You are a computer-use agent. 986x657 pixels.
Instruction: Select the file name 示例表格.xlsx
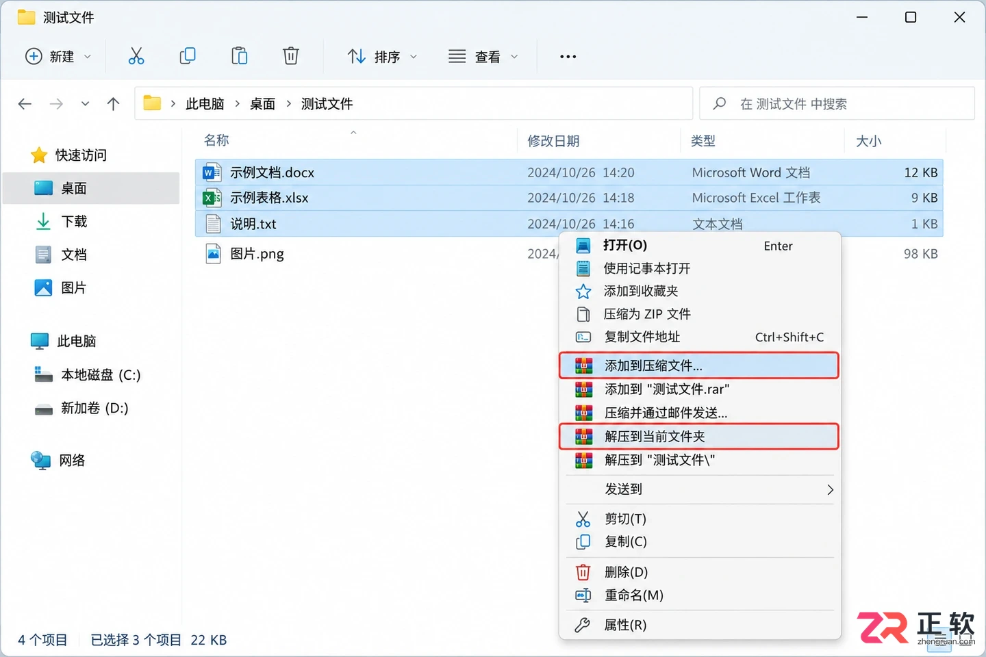269,198
